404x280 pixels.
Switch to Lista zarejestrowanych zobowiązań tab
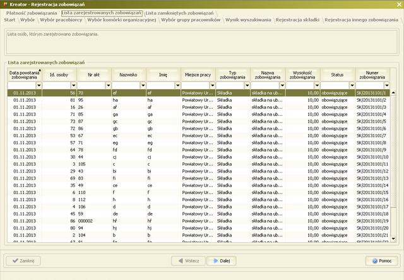102,13
